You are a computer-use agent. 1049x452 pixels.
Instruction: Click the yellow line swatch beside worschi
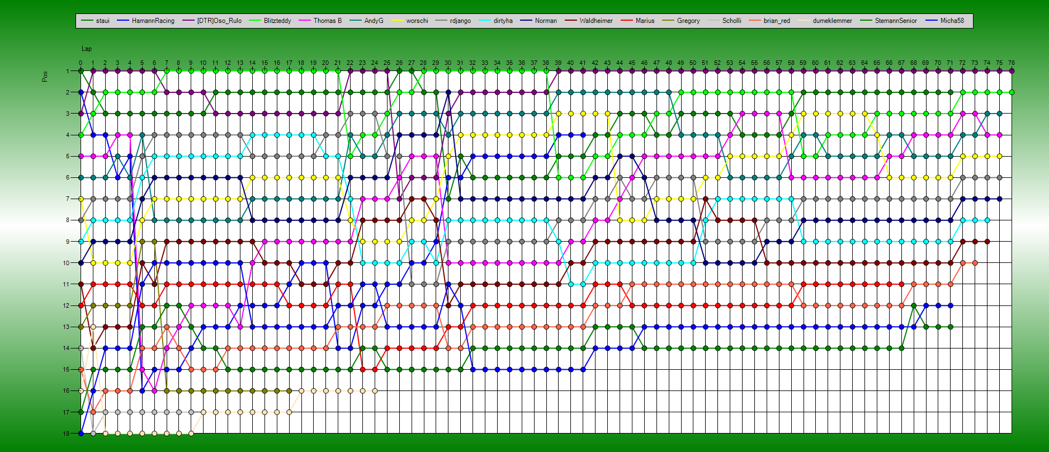click(x=397, y=21)
